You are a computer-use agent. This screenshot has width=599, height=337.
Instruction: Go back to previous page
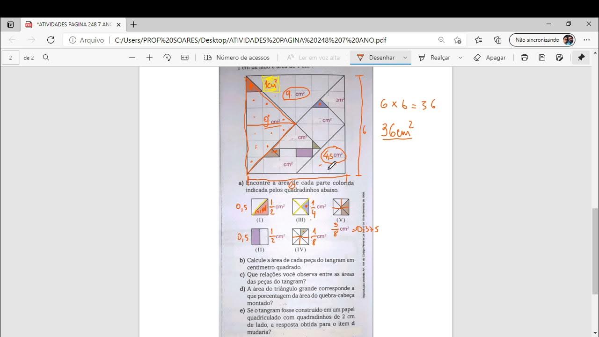pyautogui.click(x=12, y=40)
